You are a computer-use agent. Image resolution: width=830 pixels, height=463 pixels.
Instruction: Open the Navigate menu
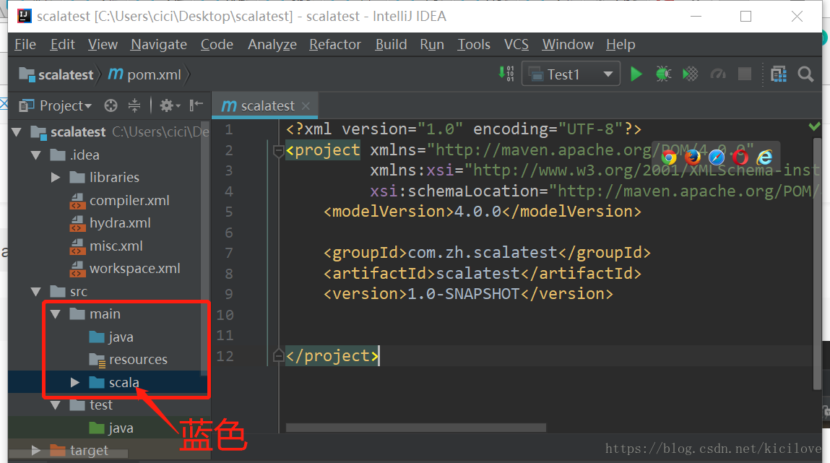click(x=159, y=45)
